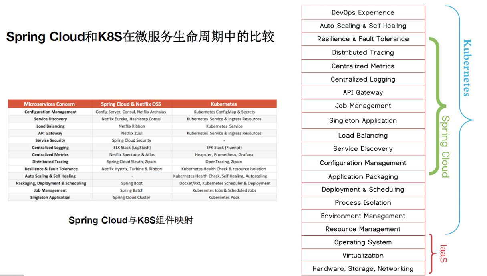Click 'Docker/Rkt, Kubernetes Scheduler & Deployment' cell
Image resolution: width=487 pixels, height=276 pixels.
(x=225, y=183)
